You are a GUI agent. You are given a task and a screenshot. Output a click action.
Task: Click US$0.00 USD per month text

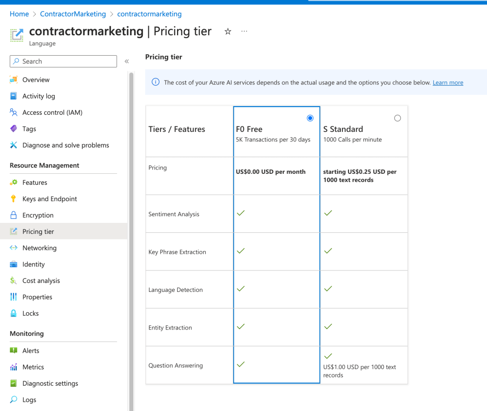point(270,171)
